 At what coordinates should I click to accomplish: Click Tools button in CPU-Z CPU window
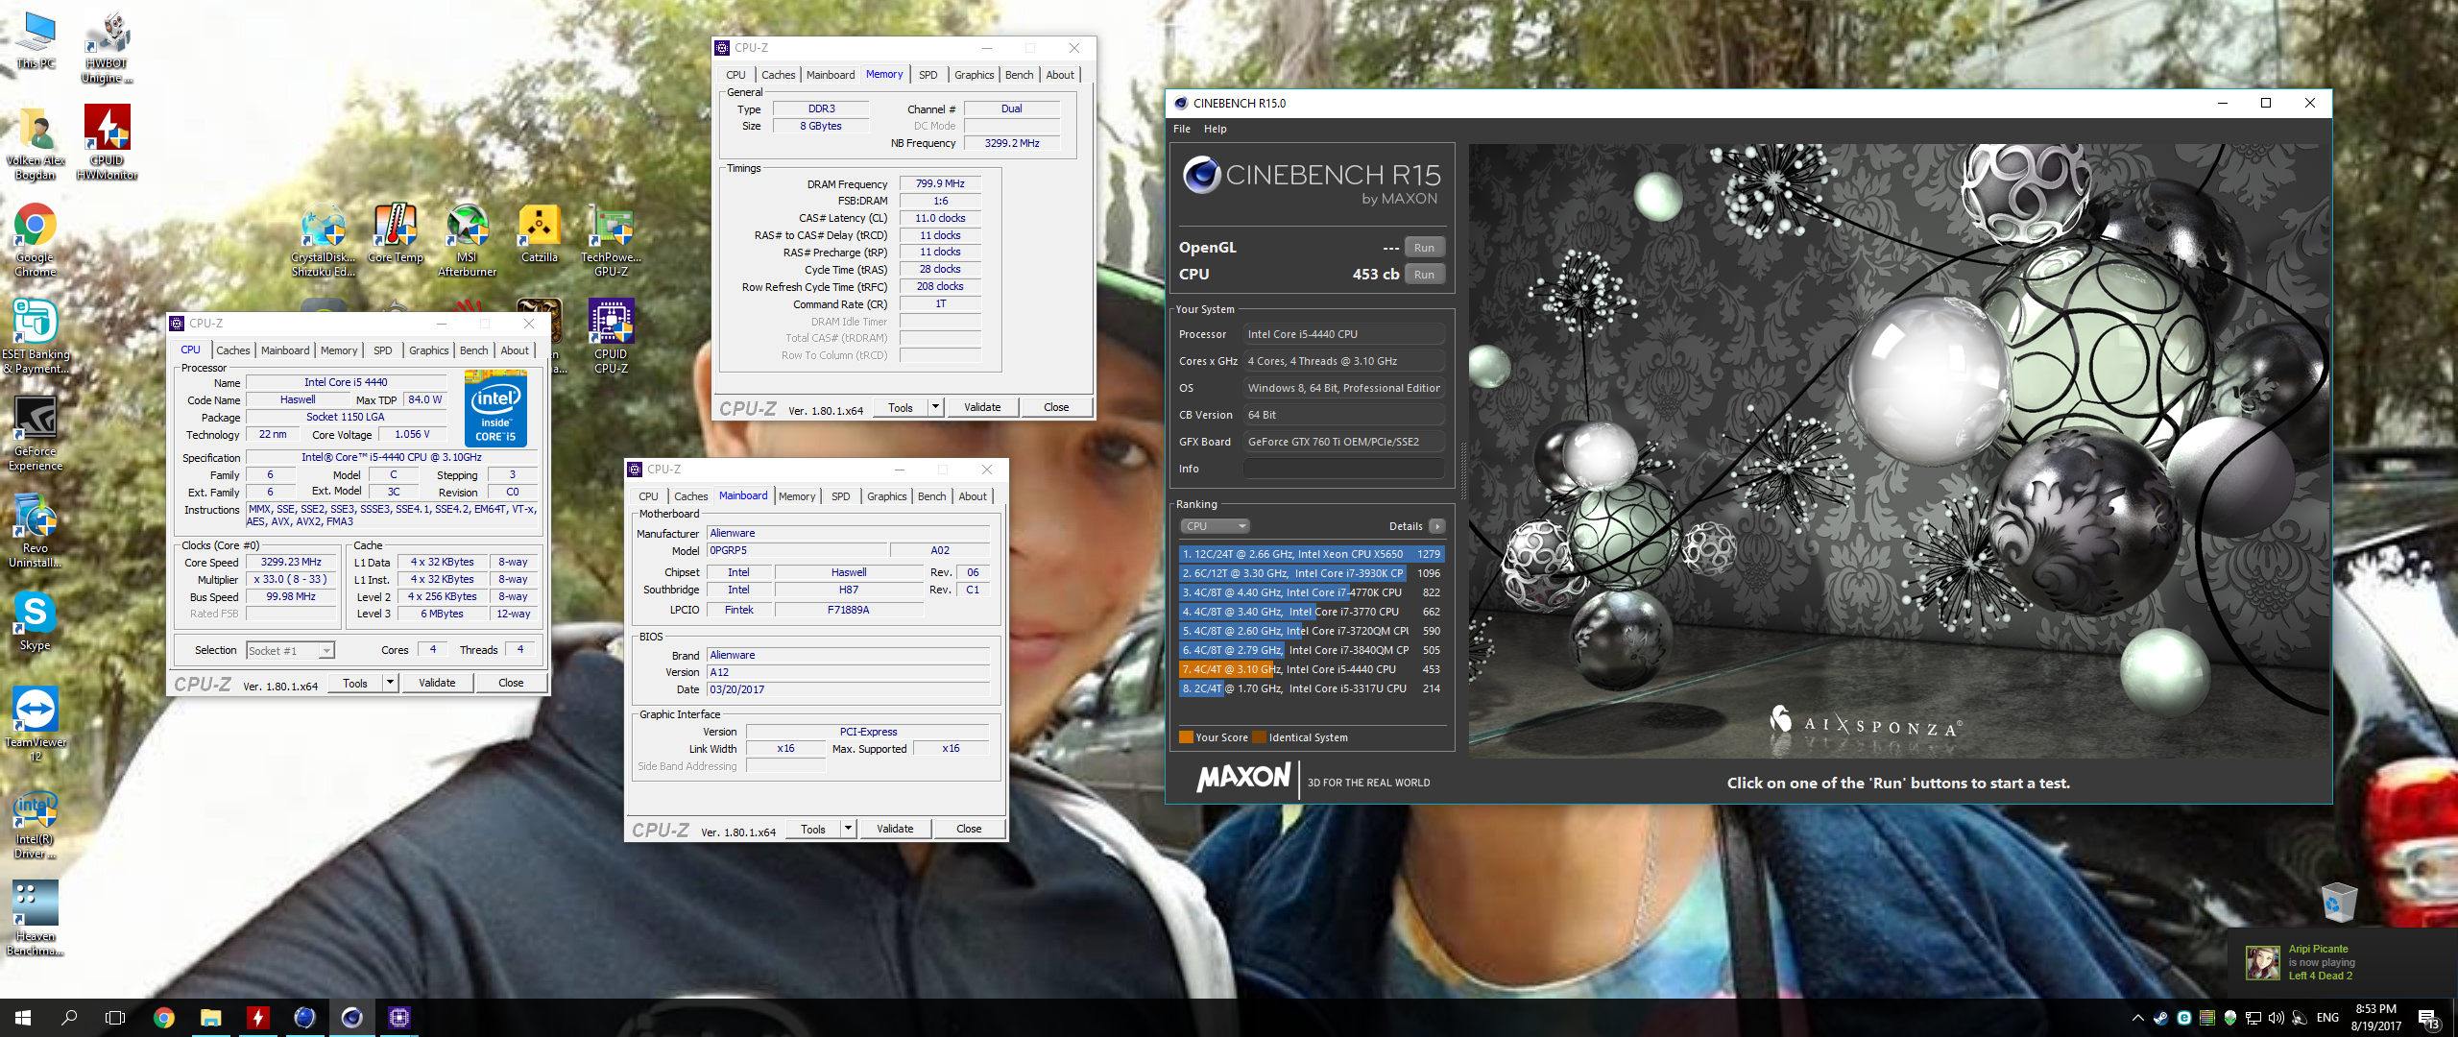pos(355,683)
